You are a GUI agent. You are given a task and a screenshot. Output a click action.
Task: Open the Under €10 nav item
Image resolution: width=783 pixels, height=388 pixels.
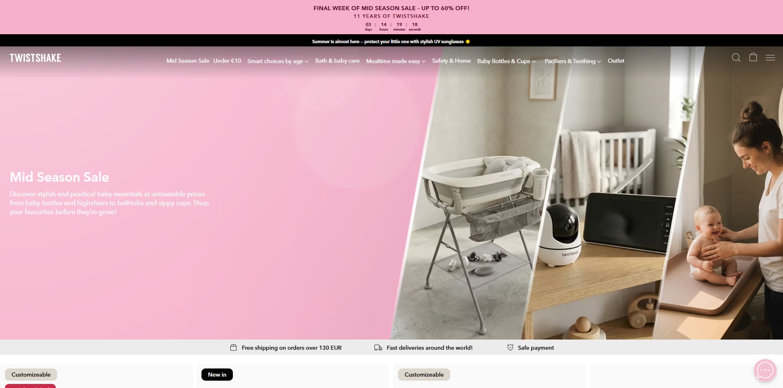point(227,61)
